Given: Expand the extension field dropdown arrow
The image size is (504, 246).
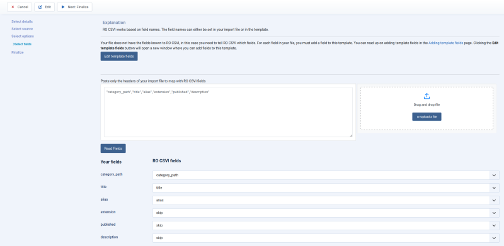Looking at the screenshot, I should [494, 213].
